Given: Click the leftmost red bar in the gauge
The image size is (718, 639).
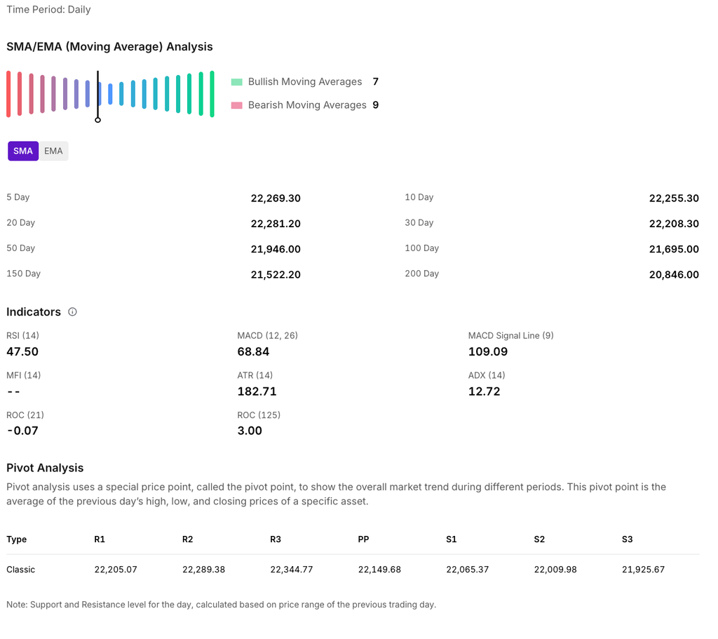Looking at the screenshot, I should pos(8,94).
